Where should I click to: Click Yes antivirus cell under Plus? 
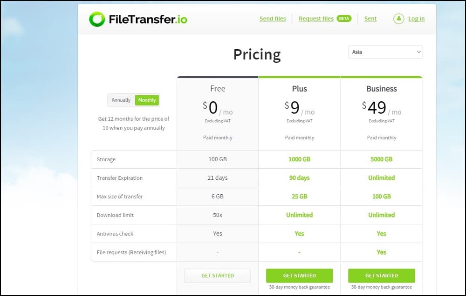coord(299,234)
